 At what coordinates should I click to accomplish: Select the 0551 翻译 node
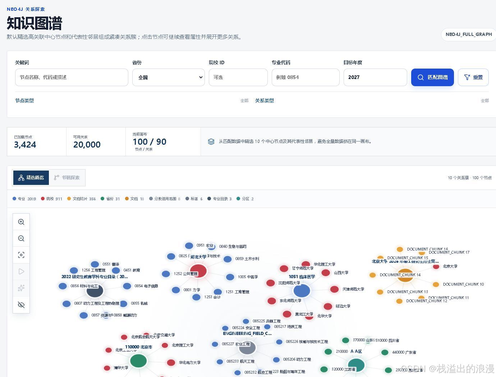coord(95,264)
